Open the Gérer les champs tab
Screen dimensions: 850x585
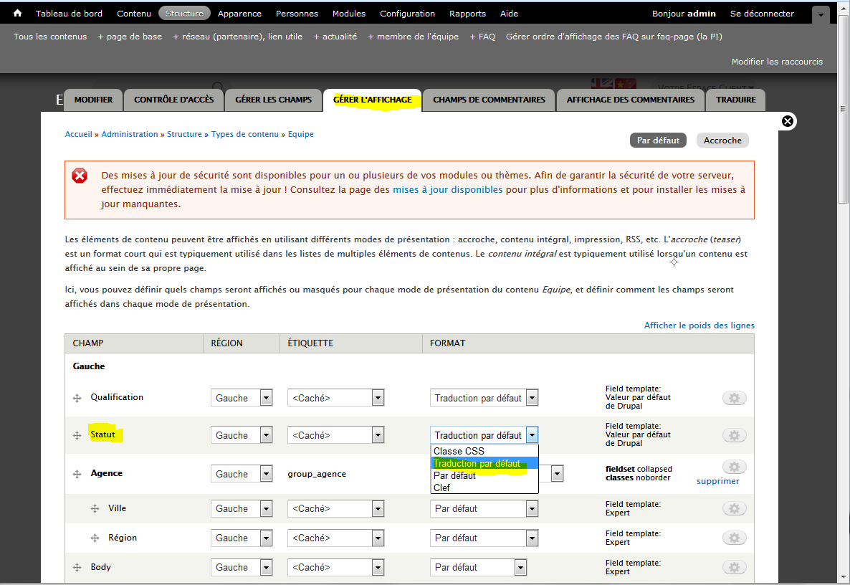(x=273, y=100)
